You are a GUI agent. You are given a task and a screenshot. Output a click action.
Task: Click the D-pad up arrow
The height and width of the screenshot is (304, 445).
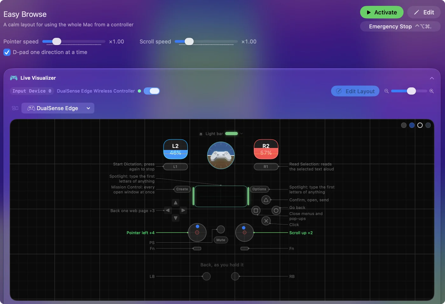click(x=175, y=203)
